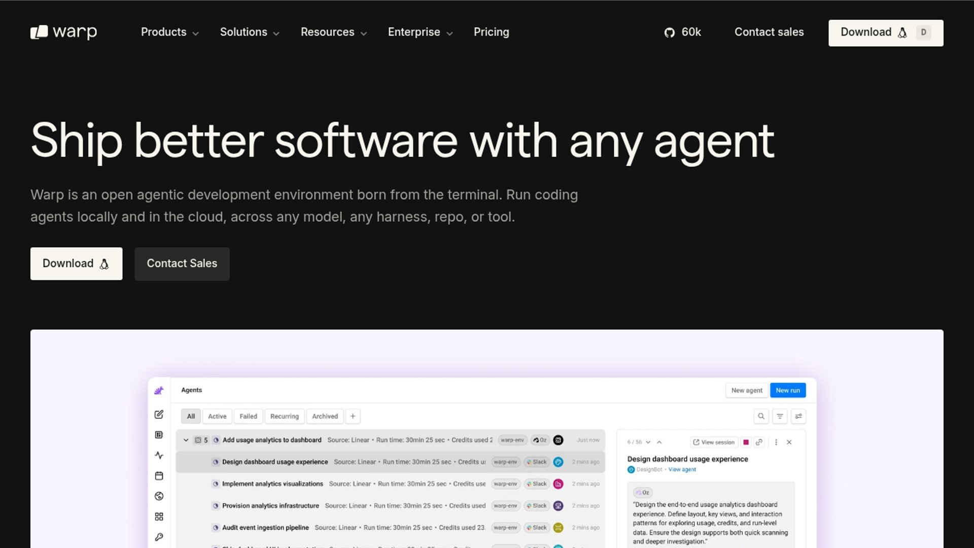Click the warp-env tag on Add usage analytics row
This screenshot has height=548, width=974.
512,440
